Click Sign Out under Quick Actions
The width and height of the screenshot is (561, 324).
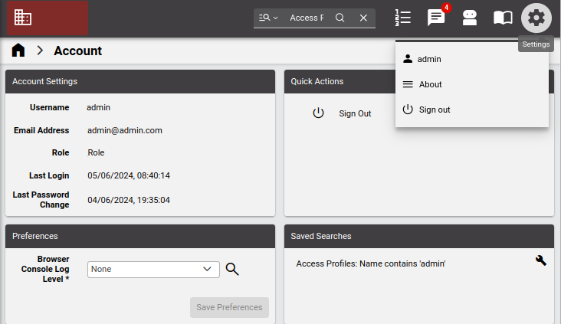[x=354, y=113]
